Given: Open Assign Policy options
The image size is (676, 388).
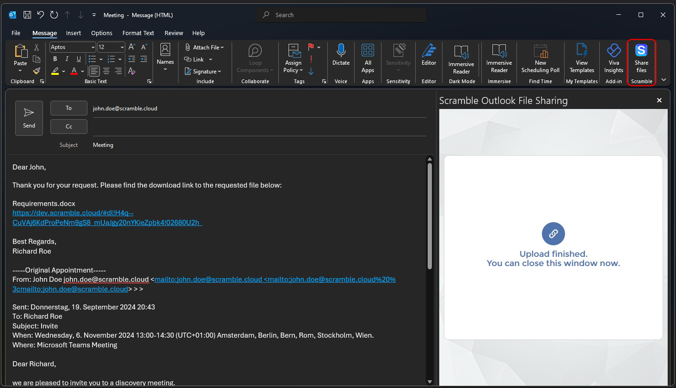Looking at the screenshot, I should pos(293,58).
